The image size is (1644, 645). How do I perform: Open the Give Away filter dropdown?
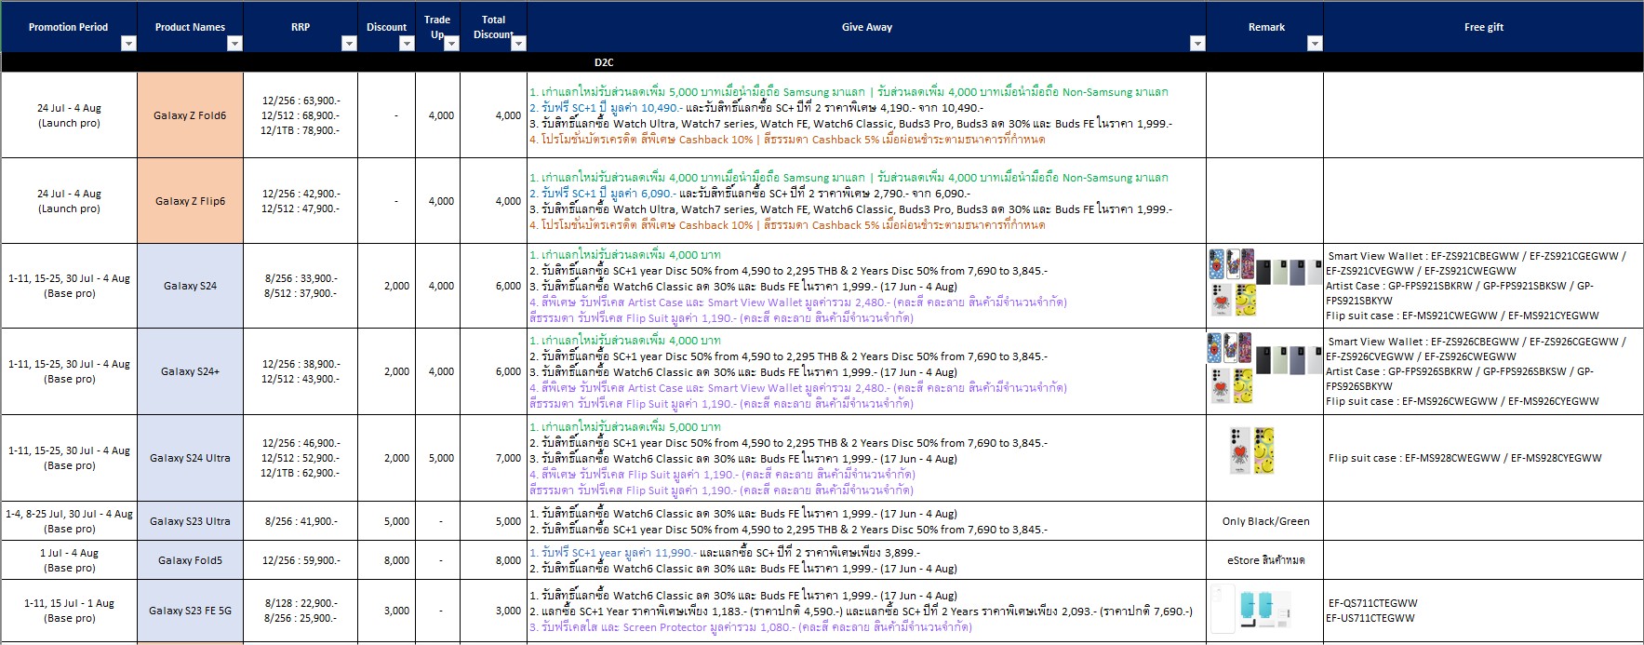tap(1197, 43)
